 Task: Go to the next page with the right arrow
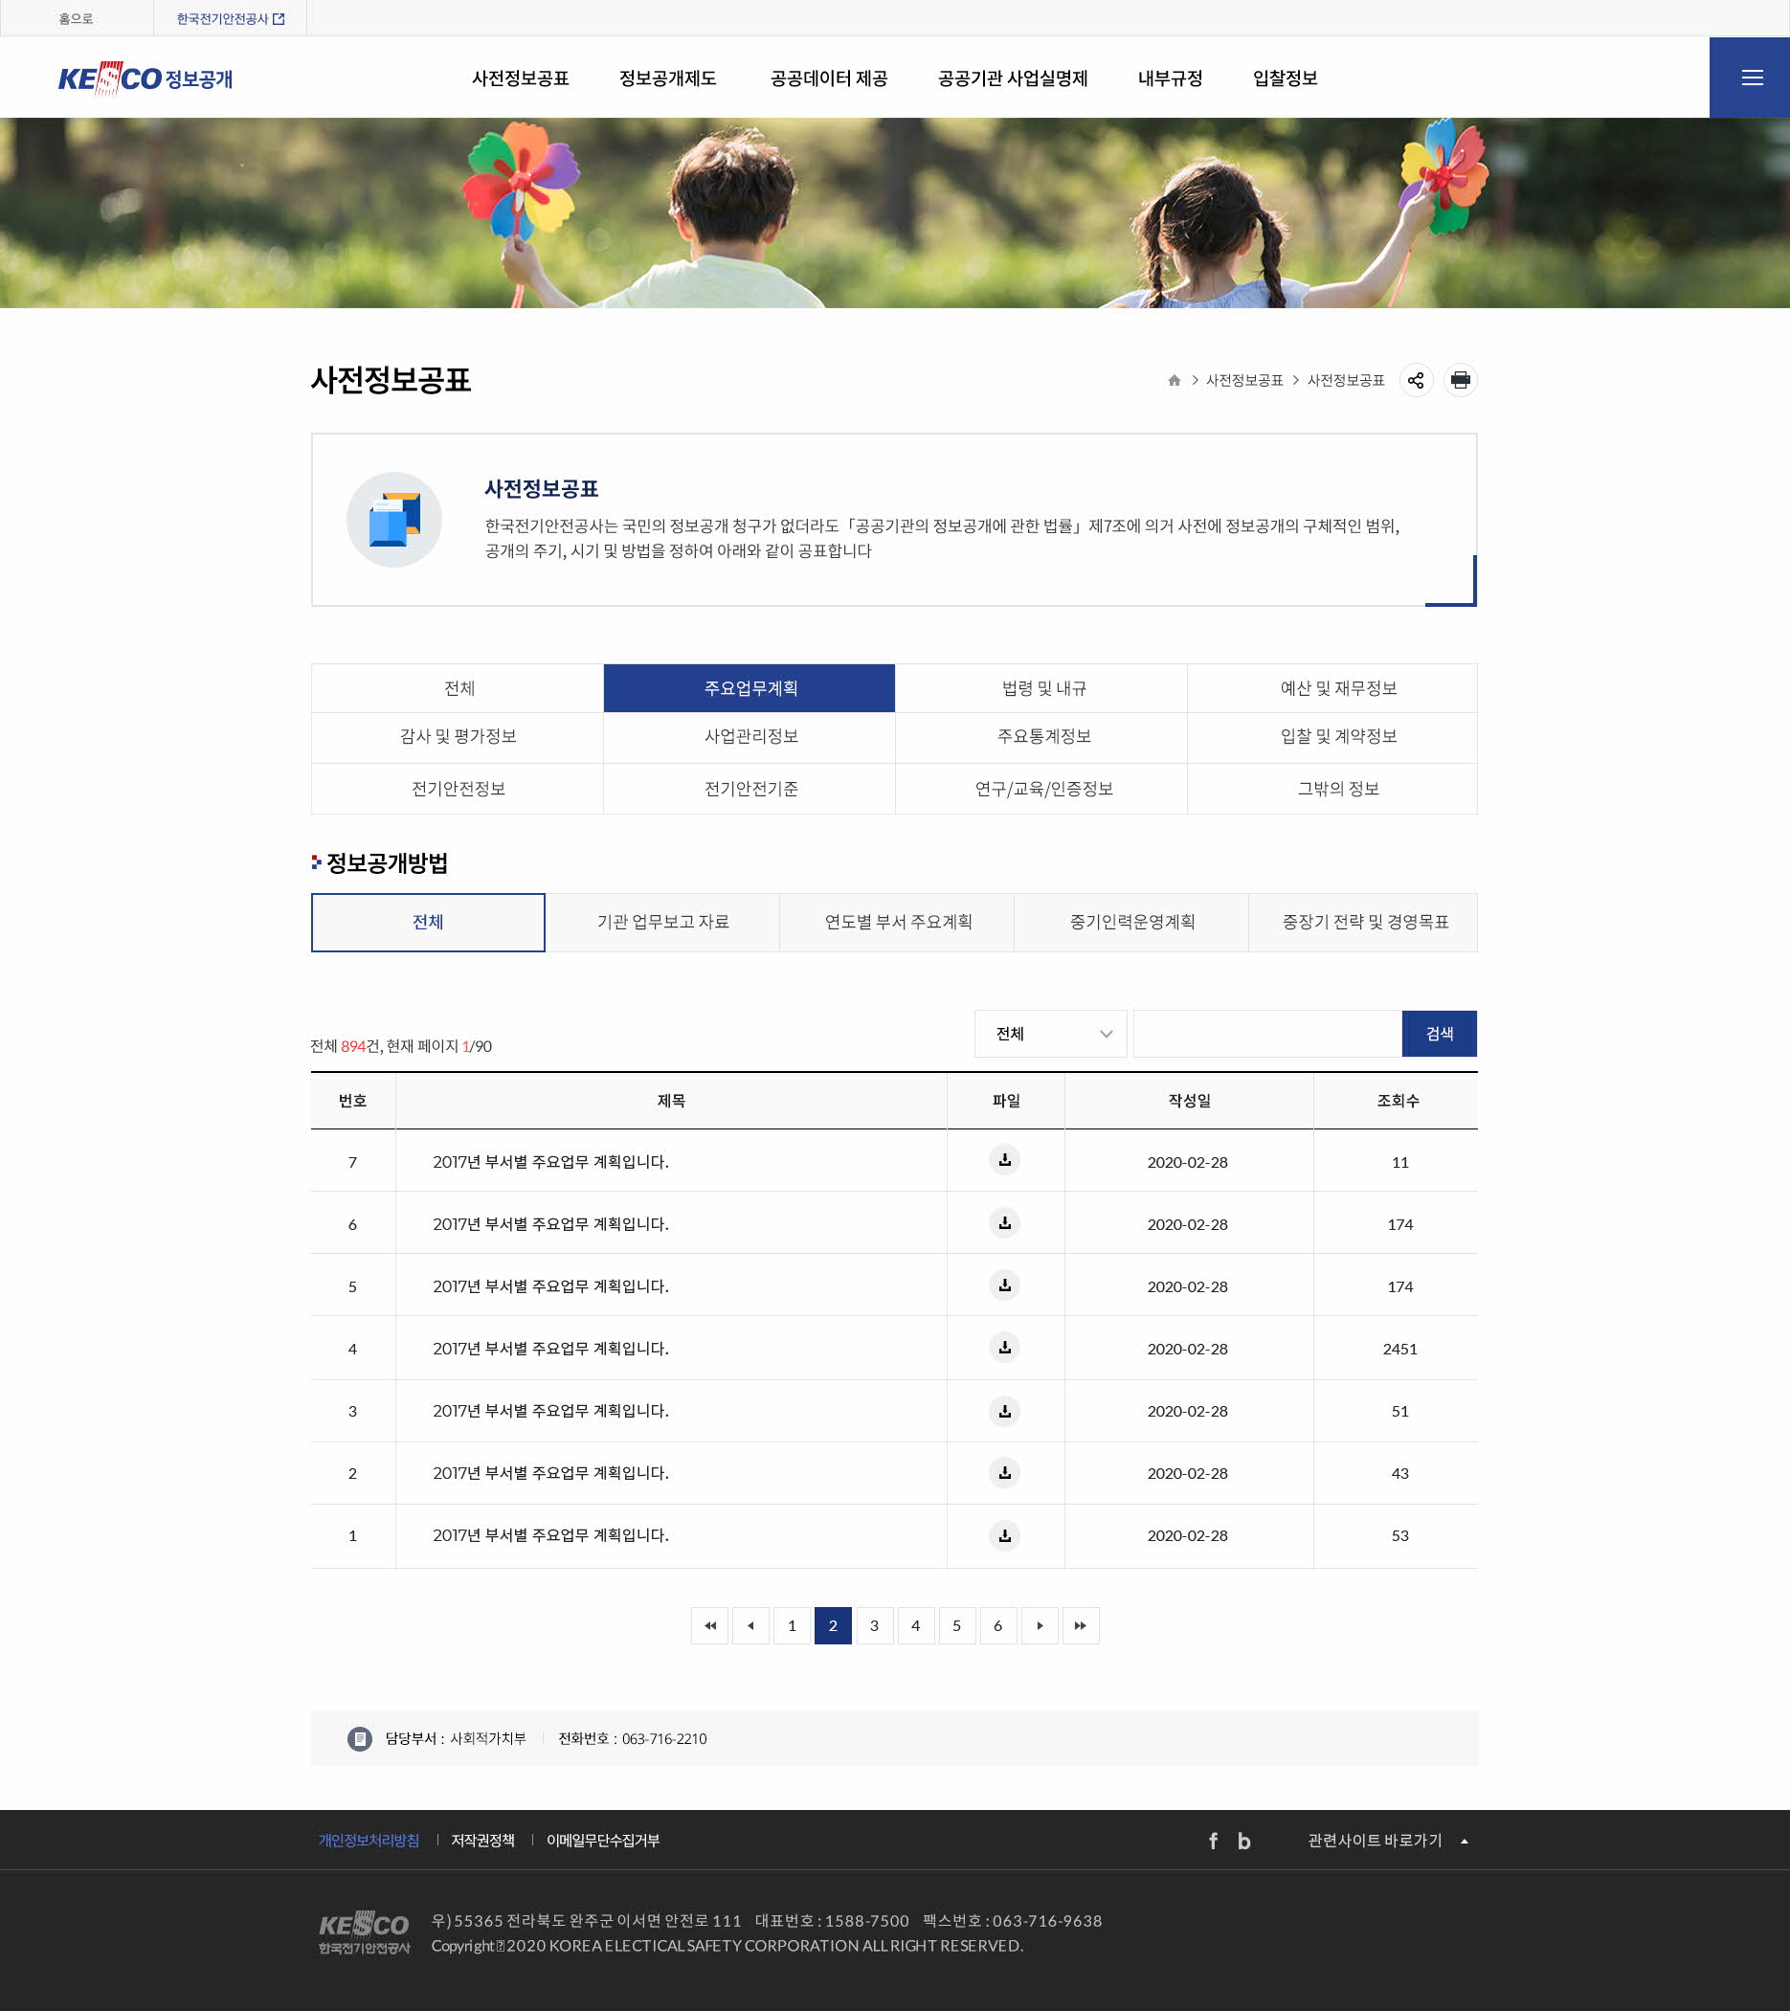[x=1040, y=1625]
